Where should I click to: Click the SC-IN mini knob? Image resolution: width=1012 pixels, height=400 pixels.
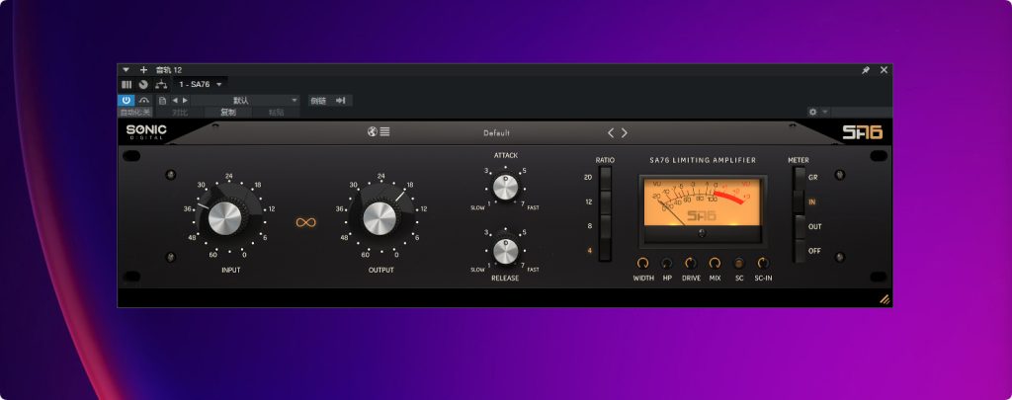tap(764, 264)
